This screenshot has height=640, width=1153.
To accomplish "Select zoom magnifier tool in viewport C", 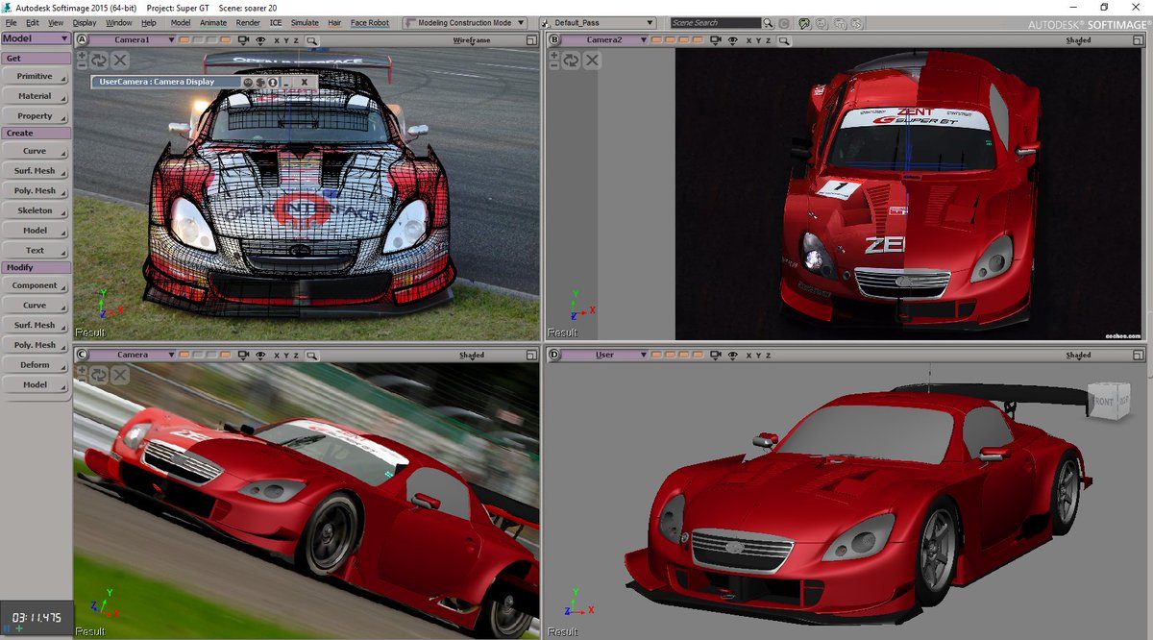I will click(x=312, y=356).
